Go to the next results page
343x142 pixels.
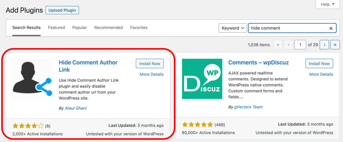pyautogui.click(x=324, y=45)
